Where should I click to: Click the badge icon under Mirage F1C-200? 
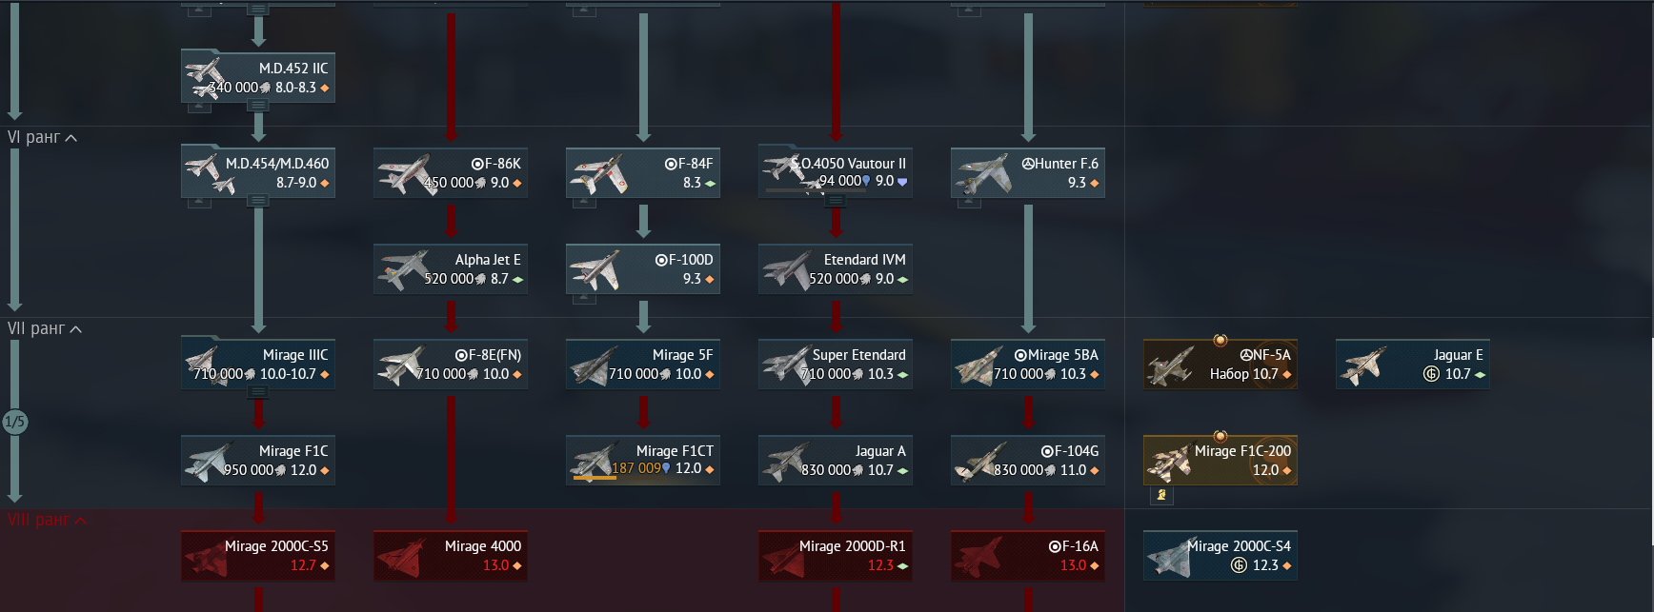point(1161,495)
